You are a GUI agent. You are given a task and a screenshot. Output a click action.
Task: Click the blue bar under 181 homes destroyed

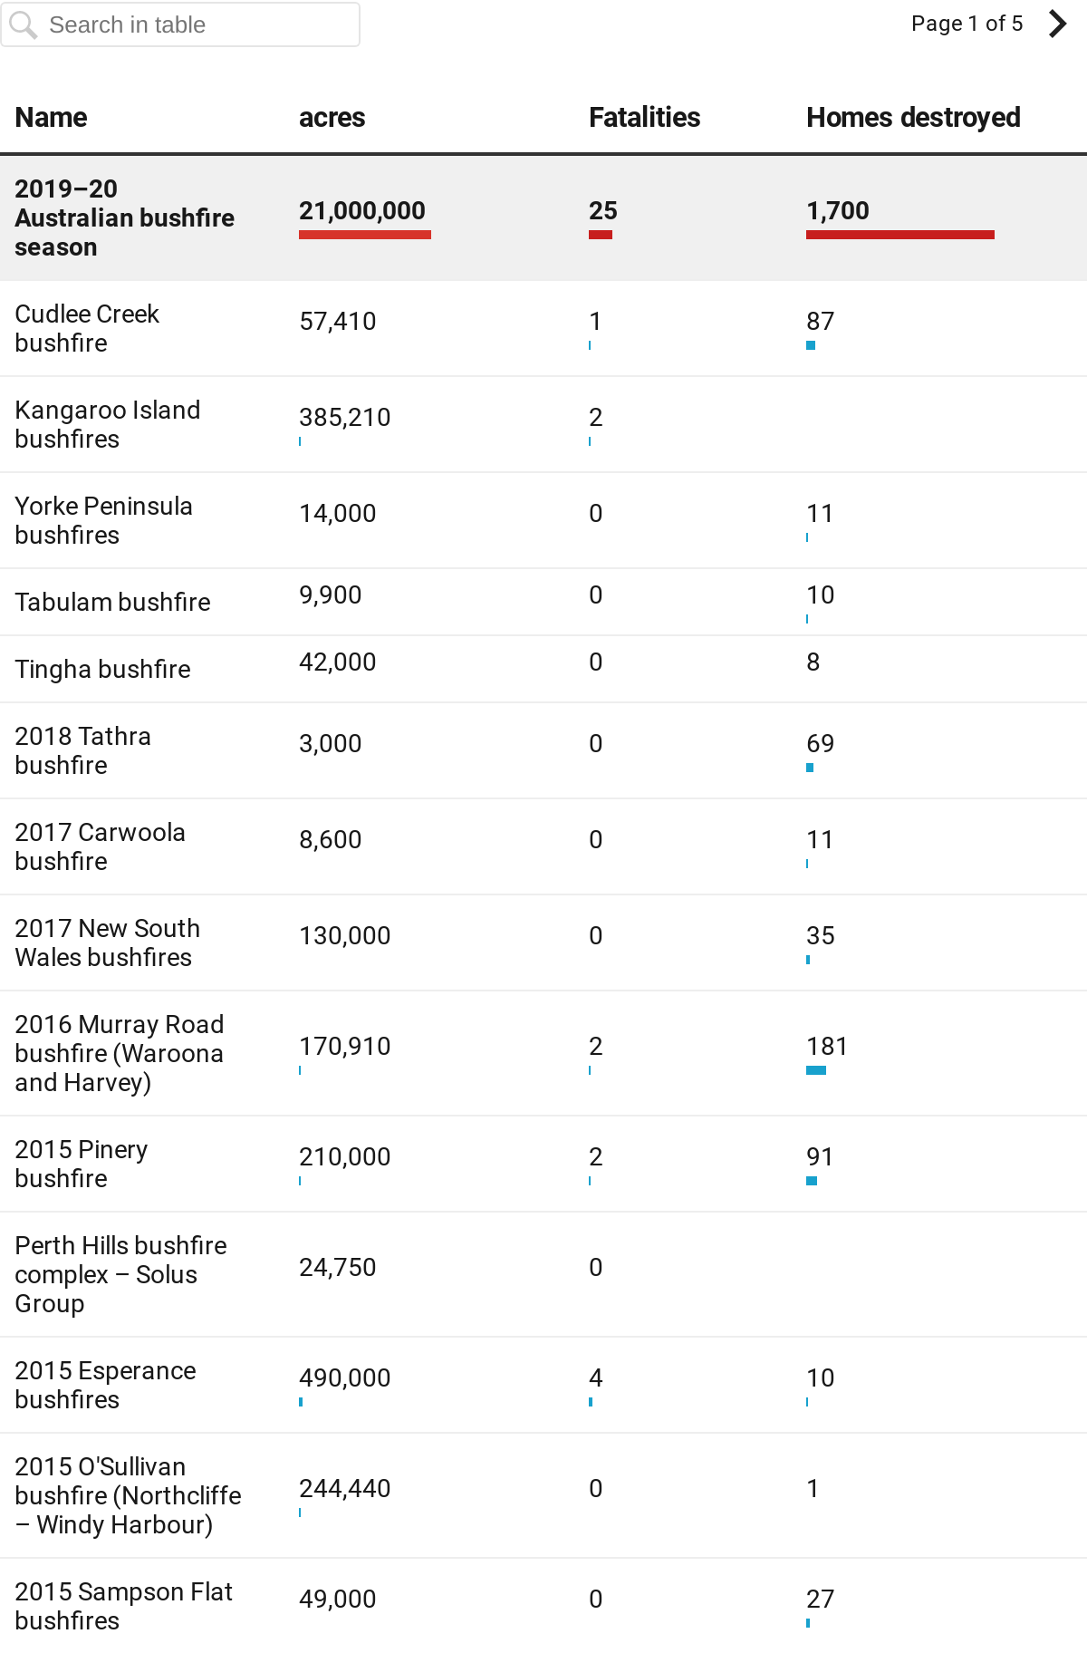(x=816, y=1070)
